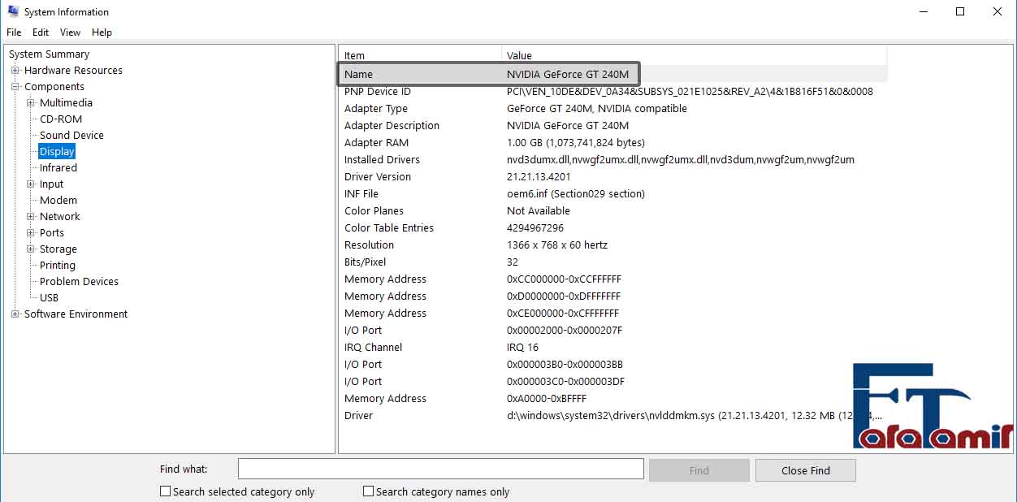The image size is (1017, 502).
Task: Open the Help menu
Action: coord(102,32)
